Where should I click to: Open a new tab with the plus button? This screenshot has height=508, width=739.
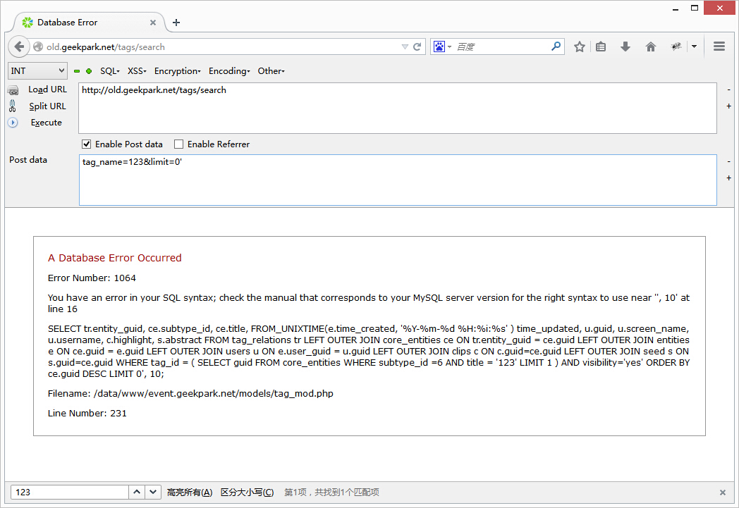[x=176, y=23]
